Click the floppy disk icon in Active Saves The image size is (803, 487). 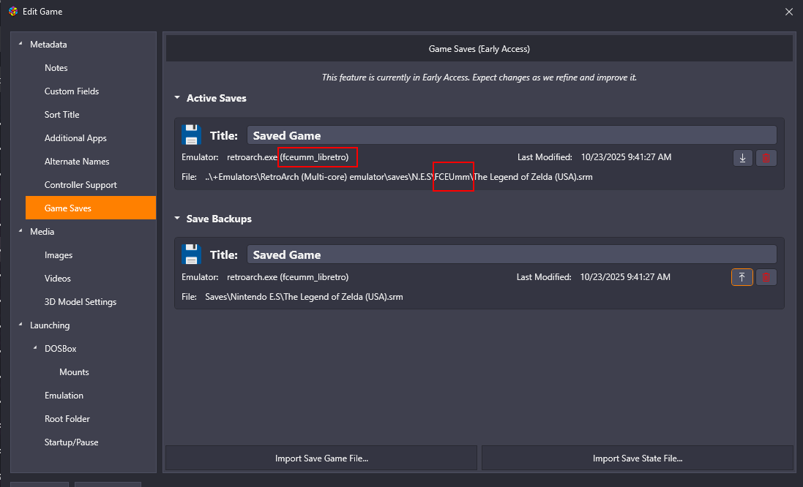click(x=192, y=135)
